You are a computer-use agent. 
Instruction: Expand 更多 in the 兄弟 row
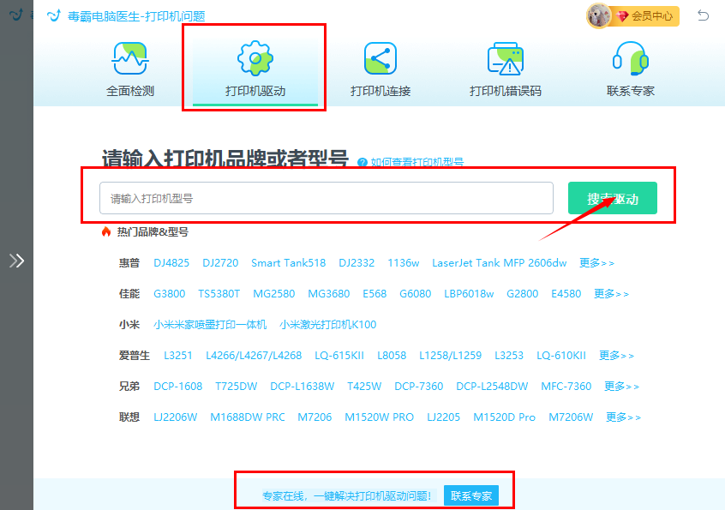[x=621, y=386]
